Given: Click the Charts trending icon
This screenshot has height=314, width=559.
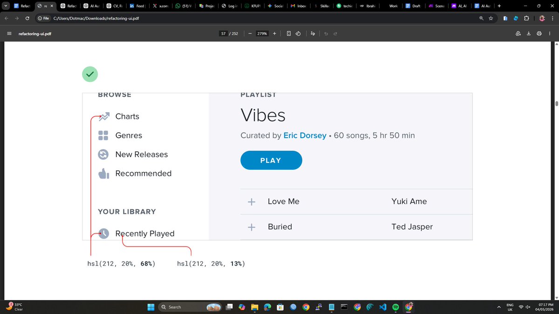Looking at the screenshot, I should point(104,116).
